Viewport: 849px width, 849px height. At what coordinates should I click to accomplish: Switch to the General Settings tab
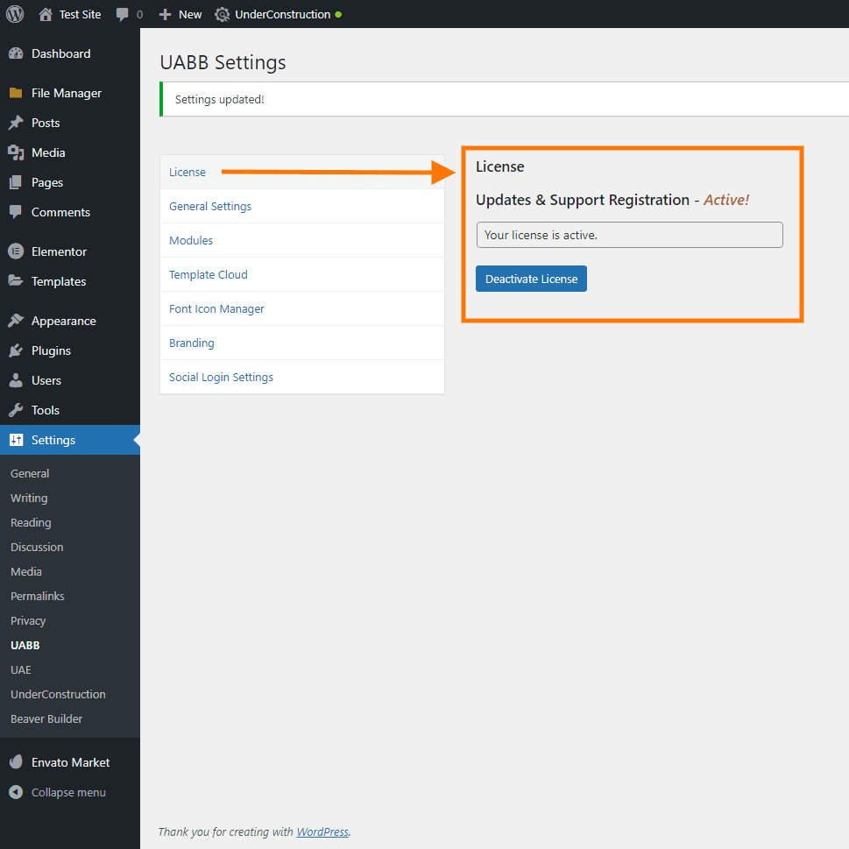click(302, 206)
